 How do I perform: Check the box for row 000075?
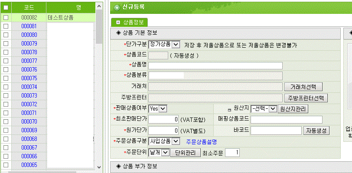pyautogui.click(x=6, y=78)
